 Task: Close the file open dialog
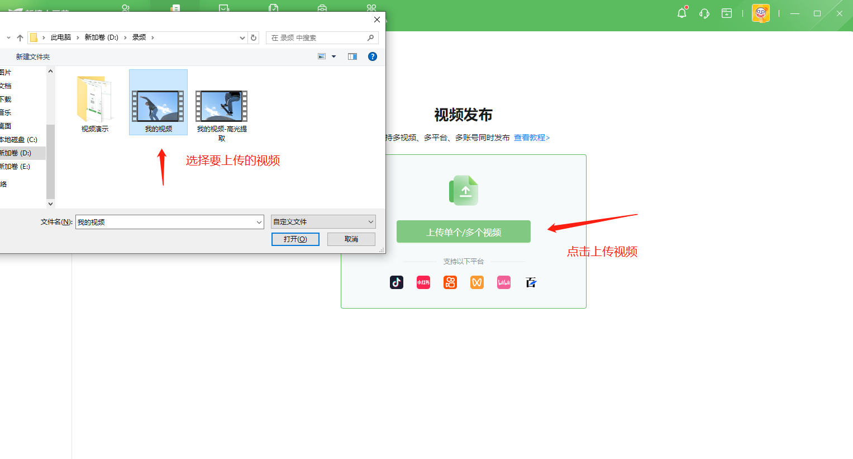[377, 20]
